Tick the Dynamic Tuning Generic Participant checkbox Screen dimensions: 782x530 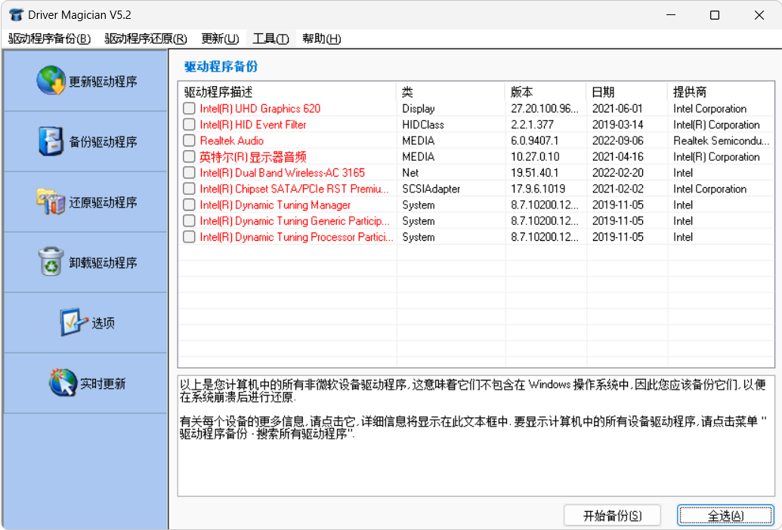point(189,220)
